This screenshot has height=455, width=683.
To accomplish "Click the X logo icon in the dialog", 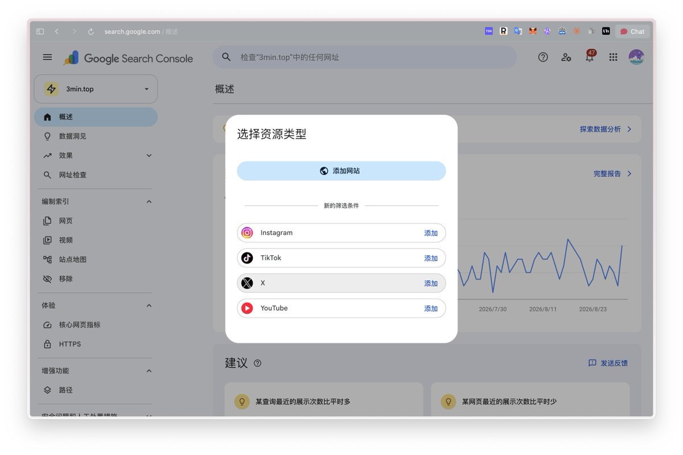I will 247,283.
